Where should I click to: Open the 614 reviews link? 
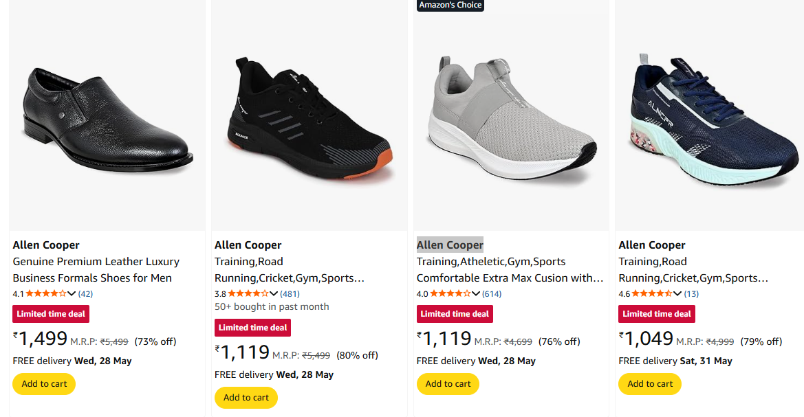coord(492,293)
